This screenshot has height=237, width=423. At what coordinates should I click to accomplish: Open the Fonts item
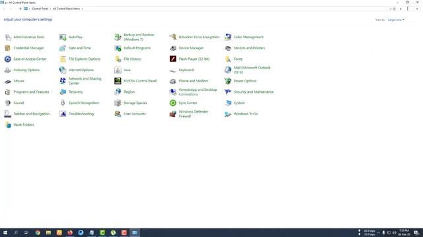coord(233,59)
